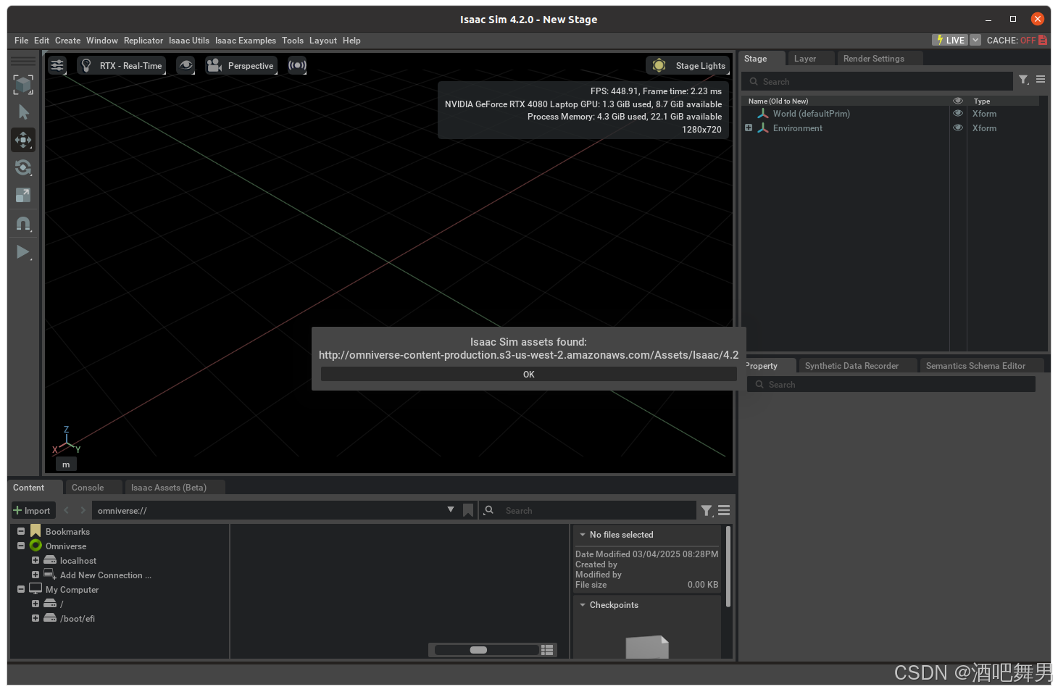
Task: Open Stage panel filter icon
Action: (x=1023, y=80)
